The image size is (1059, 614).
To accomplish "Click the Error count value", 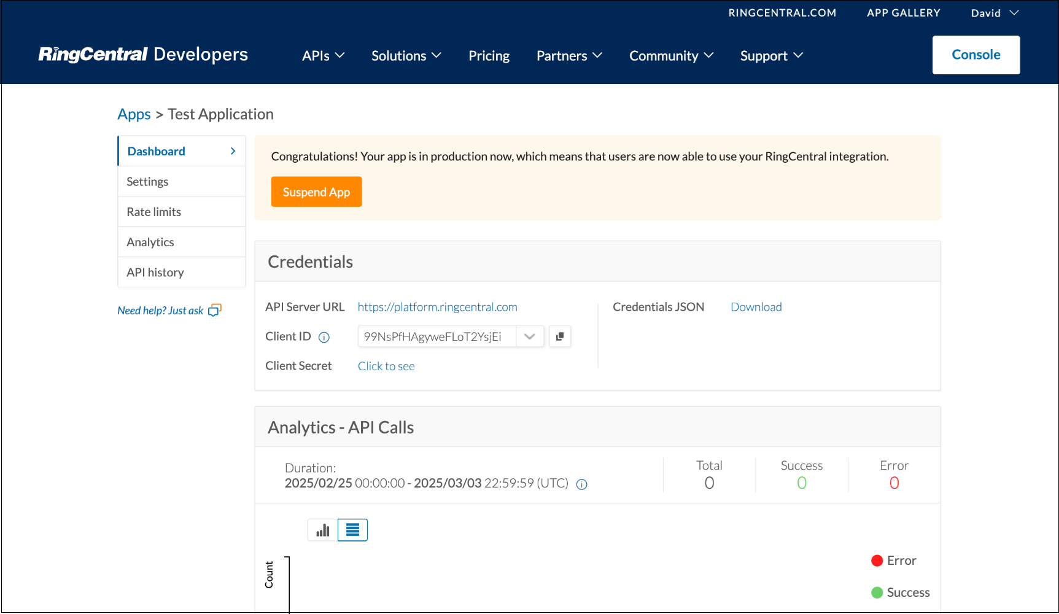I will tap(894, 483).
